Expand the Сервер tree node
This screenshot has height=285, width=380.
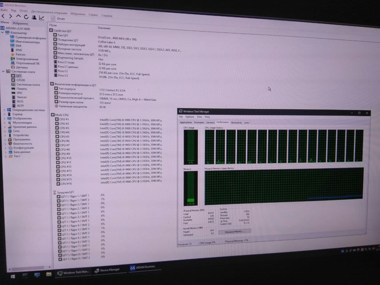click(x=4, y=114)
